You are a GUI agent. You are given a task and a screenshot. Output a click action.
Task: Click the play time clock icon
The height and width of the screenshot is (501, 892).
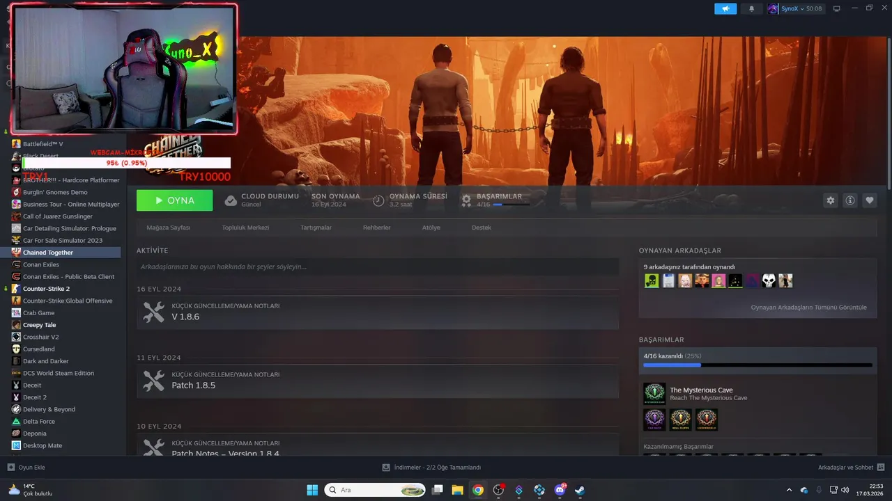coord(378,200)
